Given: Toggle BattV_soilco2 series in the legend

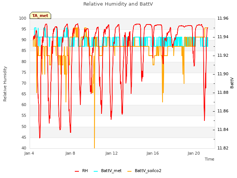Looking at the screenshot, I should [x=144, y=171].
